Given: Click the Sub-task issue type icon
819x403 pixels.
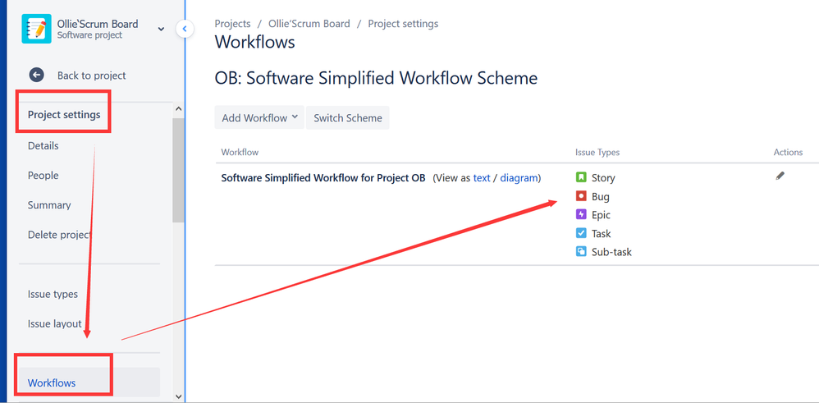Looking at the screenshot, I should pos(581,251).
